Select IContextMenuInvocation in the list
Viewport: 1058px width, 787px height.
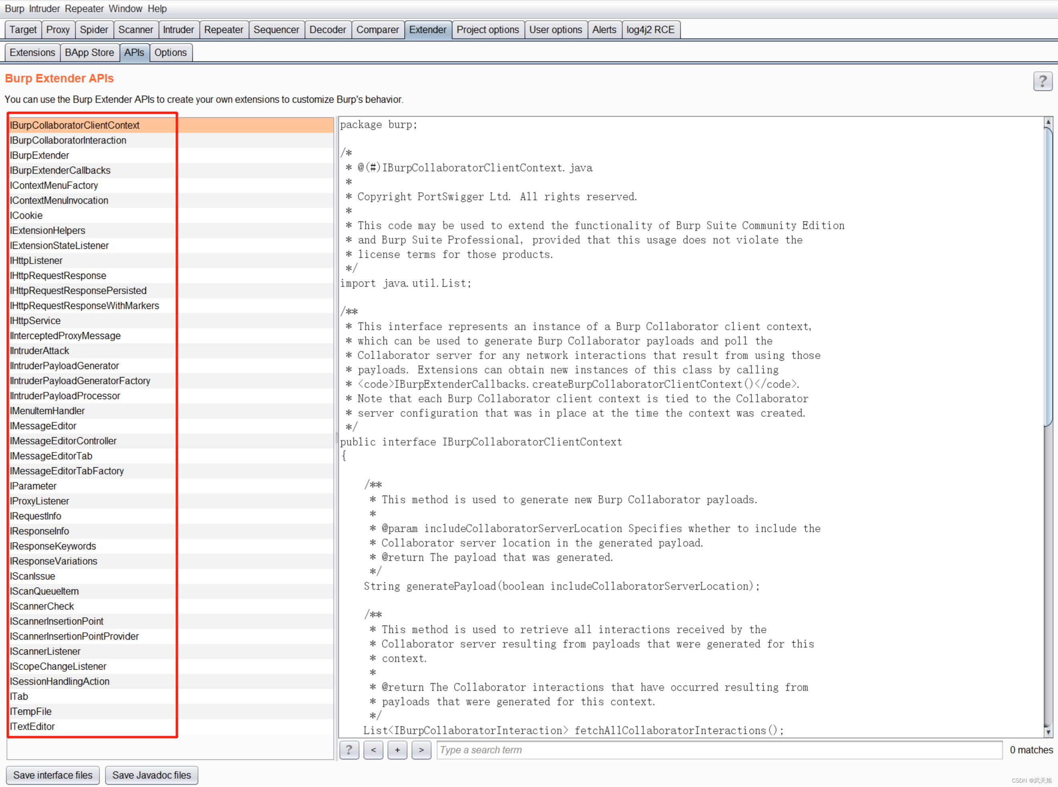click(171, 201)
